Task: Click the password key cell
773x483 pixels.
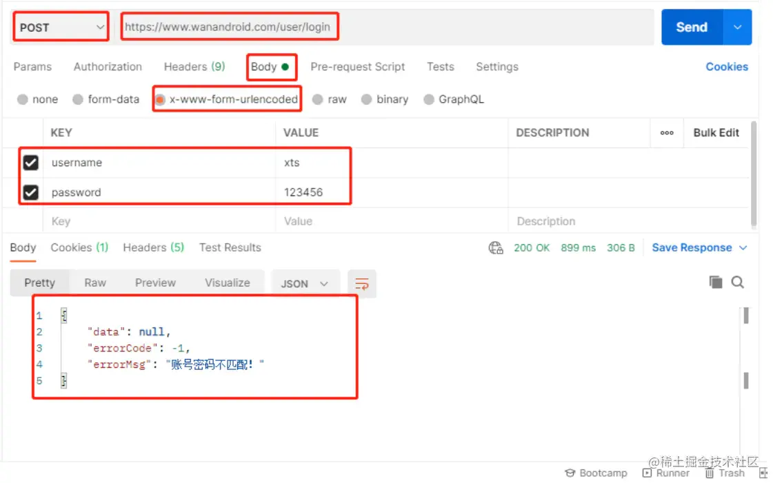Action: [159, 192]
